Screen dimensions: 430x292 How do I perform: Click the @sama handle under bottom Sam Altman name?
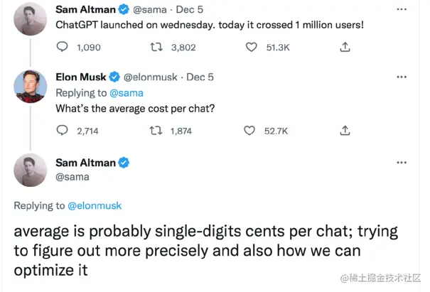pos(72,177)
